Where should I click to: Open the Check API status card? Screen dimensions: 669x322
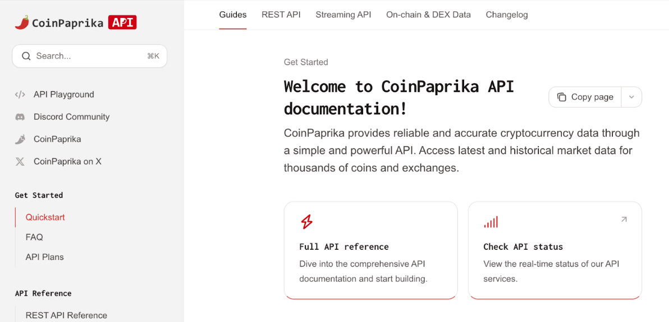pos(555,250)
